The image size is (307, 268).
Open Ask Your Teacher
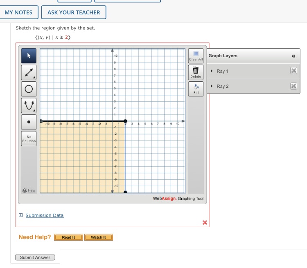coord(74,12)
